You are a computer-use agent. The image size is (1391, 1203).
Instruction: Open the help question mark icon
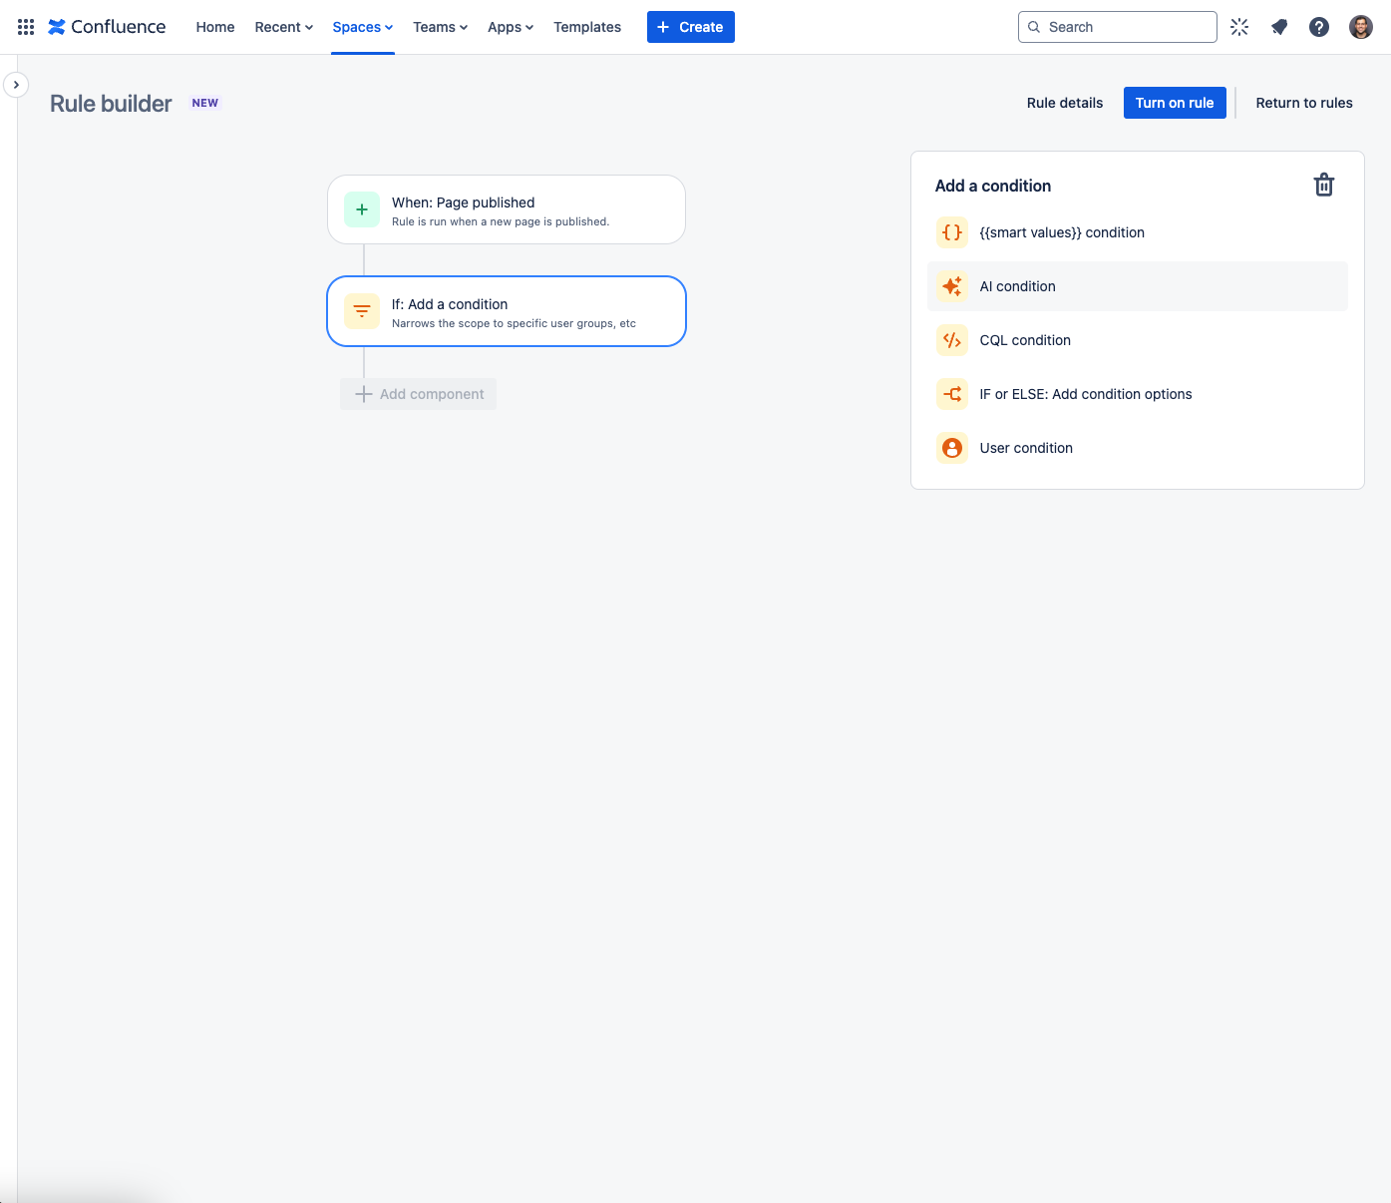click(1319, 27)
